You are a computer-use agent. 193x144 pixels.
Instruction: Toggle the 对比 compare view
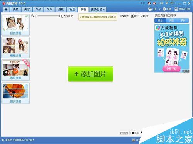pyautogui.click(x=135, y=133)
